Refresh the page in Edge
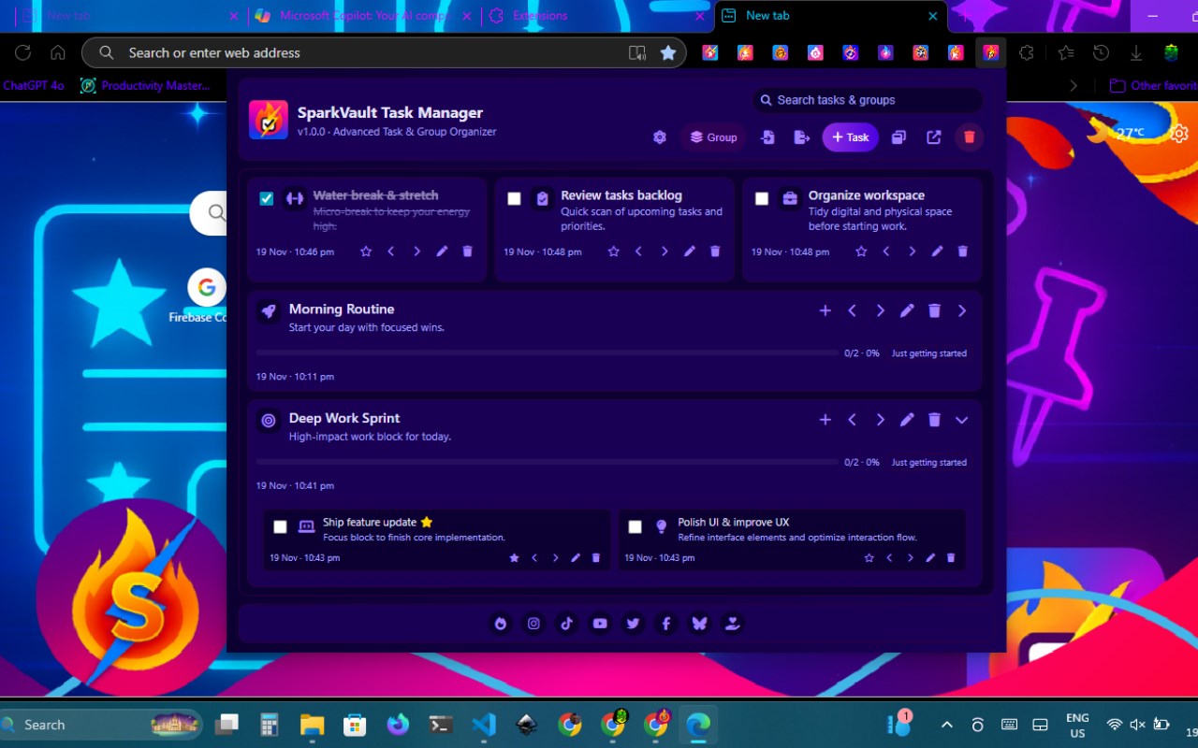Image resolution: width=1198 pixels, height=748 pixels. tap(23, 53)
